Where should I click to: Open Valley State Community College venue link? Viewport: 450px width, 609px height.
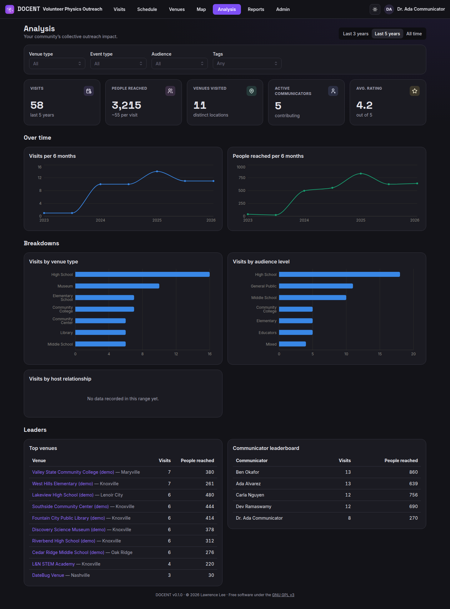click(x=73, y=472)
